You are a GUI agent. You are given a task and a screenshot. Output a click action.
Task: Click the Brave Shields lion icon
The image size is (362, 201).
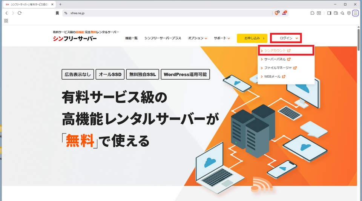[277, 13]
